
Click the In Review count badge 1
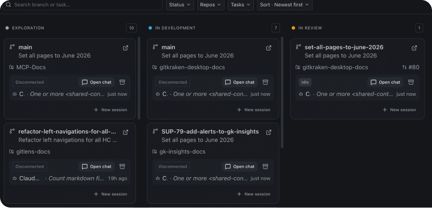(419, 28)
